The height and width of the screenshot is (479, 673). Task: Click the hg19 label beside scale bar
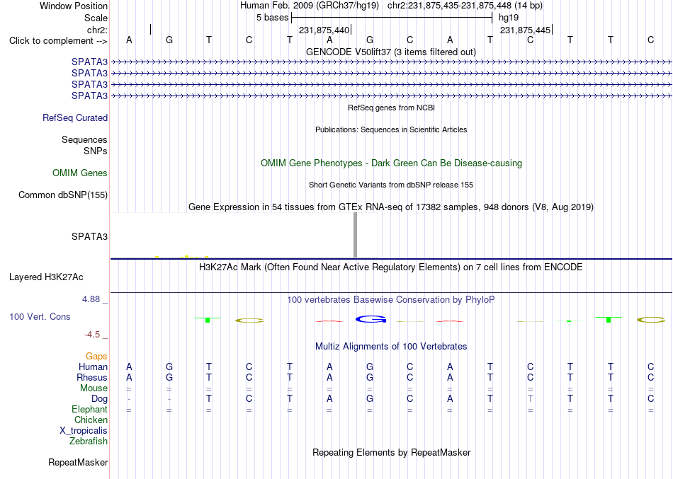click(x=509, y=18)
